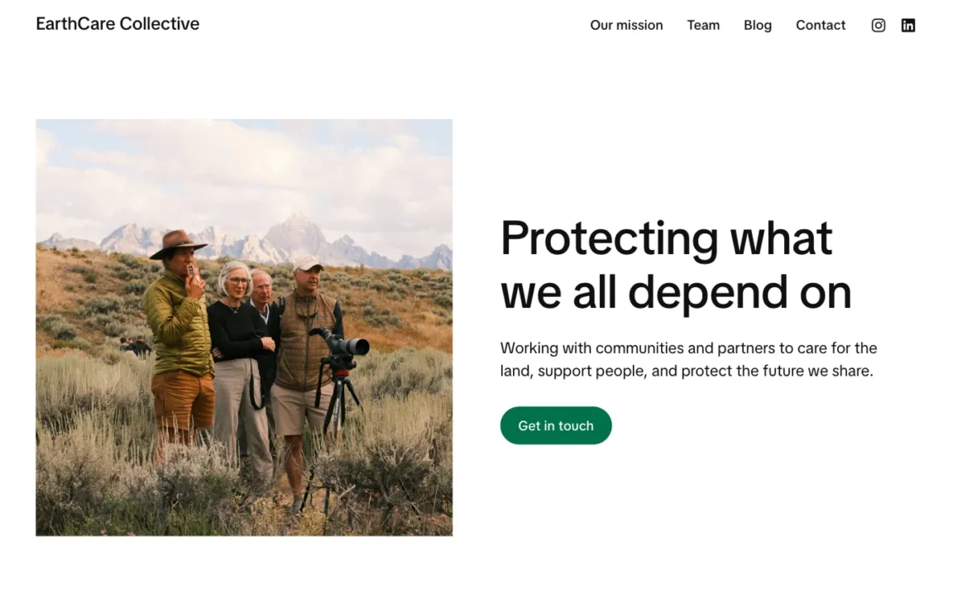The height and width of the screenshot is (595, 953).
Task: Click the man in the white cap
Action: tap(306, 365)
